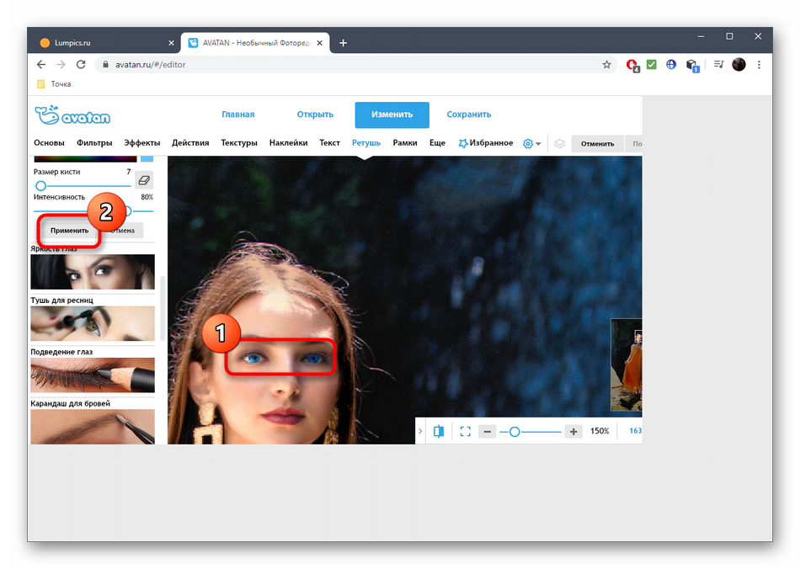Viewport: 800px width, 569px height.
Task: Open the settings gear dropdown
Action: click(531, 143)
